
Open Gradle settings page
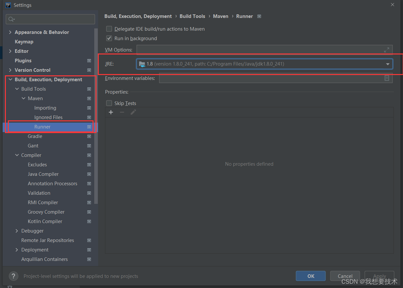point(35,136)
